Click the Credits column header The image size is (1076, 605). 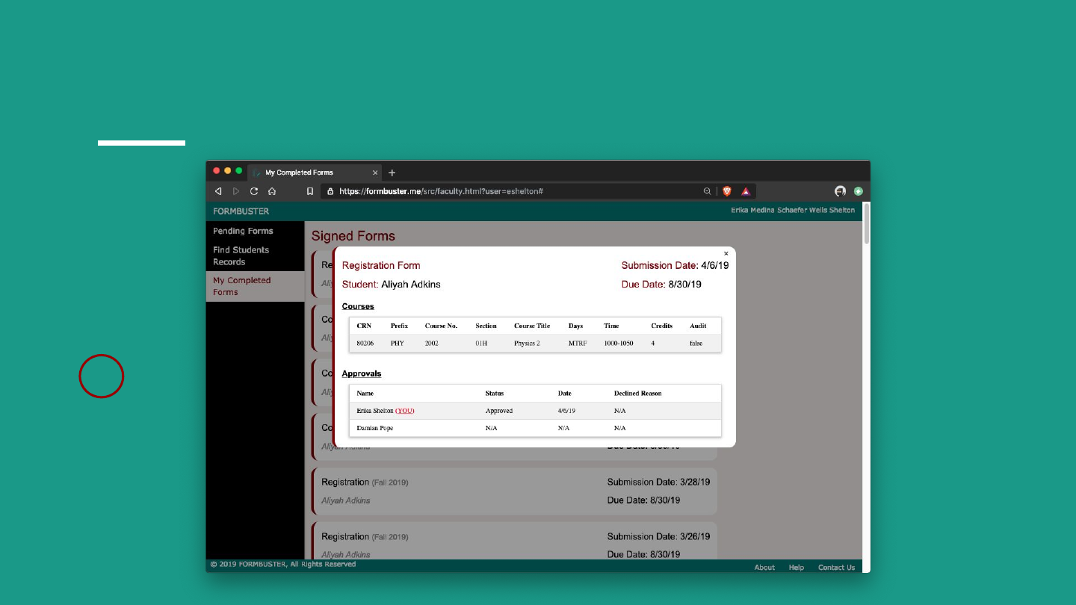click(662, 326)
